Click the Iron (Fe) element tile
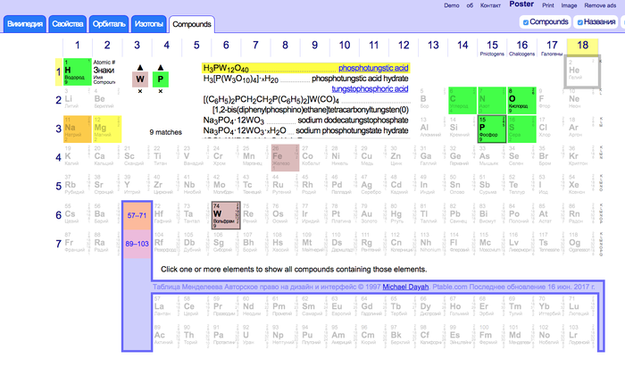The height and width of the screenshot is (367, 625). [284, 159]
